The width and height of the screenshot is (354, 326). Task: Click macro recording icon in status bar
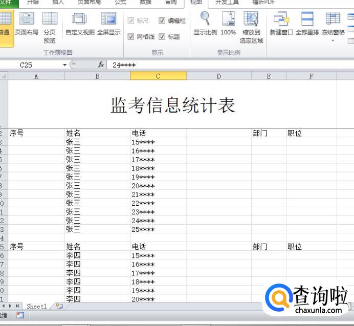pos(20,315)
